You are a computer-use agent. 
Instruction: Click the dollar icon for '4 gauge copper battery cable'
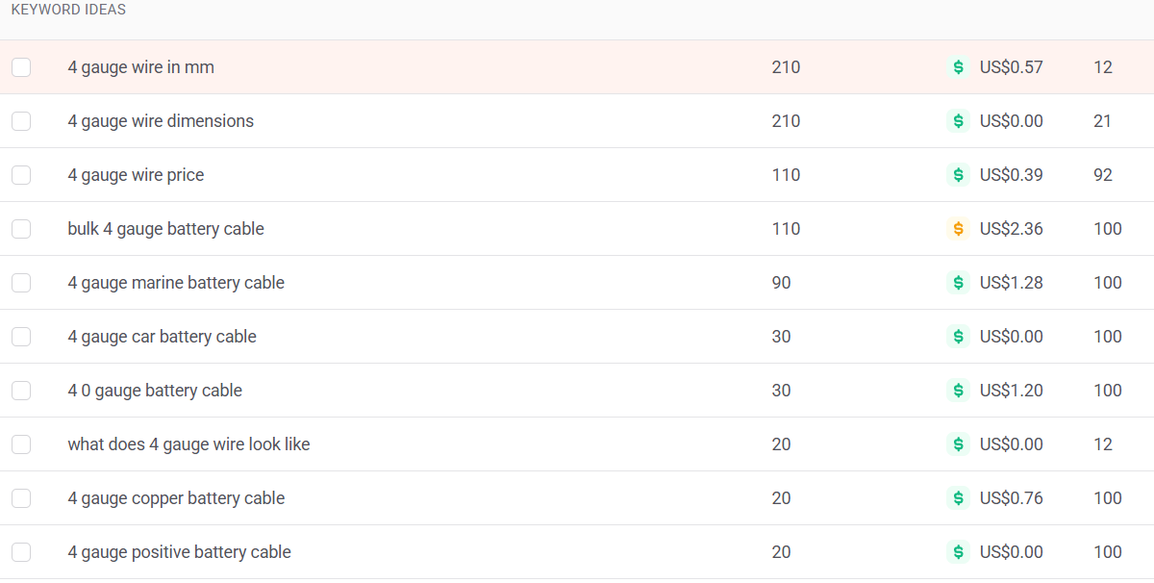pyautogui.click(x=958, y=498)
